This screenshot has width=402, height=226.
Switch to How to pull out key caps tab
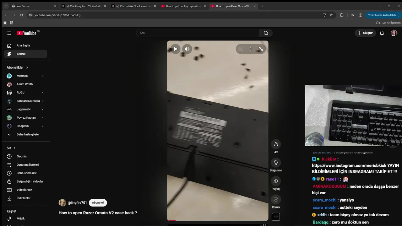(x=183, y=6)
